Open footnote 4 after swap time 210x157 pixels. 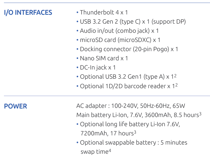pos(110,150)
